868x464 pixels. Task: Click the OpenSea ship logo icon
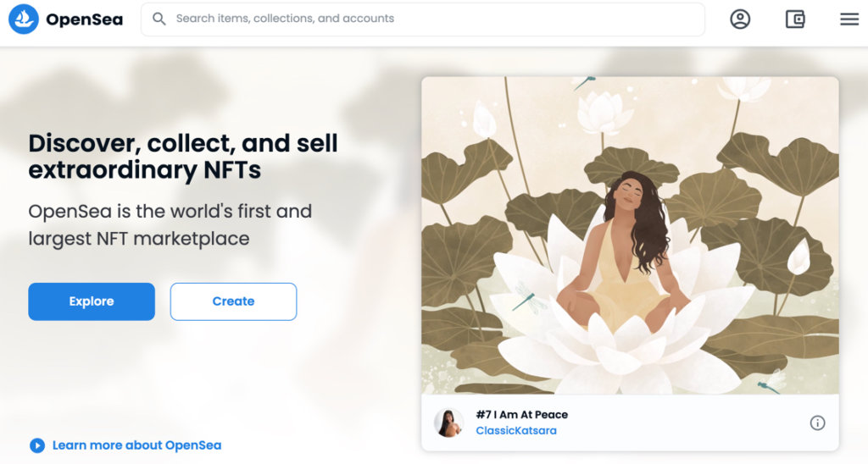pyautogui.click(x=24, y=19)
